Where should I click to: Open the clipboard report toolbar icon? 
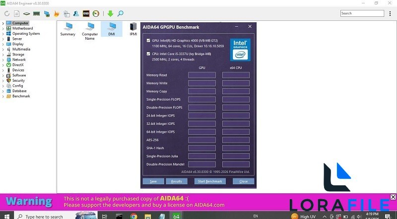67,14
